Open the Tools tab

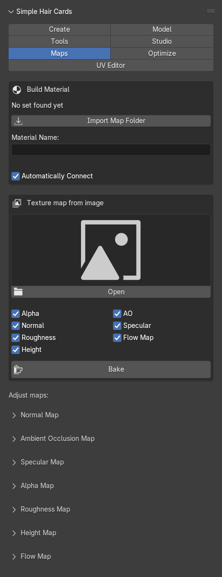pos(59,41)
